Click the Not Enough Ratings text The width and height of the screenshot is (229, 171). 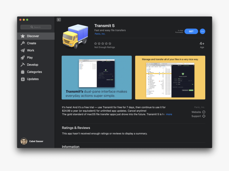coord(105,47)
